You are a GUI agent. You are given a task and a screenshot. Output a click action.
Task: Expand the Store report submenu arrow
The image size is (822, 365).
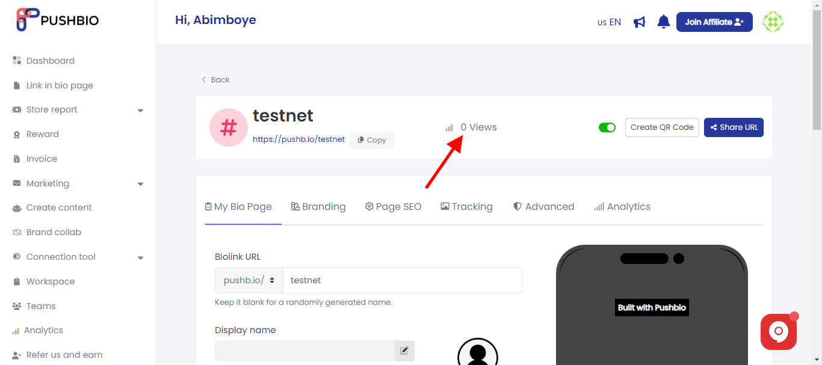[140, 111]
